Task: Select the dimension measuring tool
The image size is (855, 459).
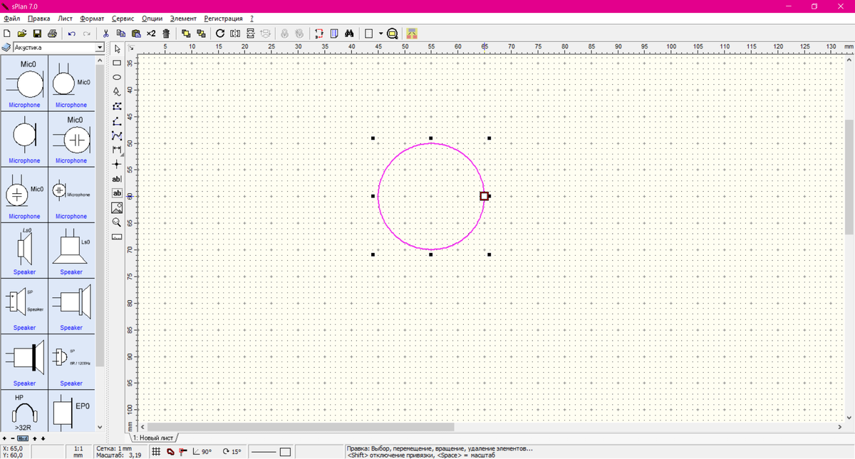Action: pyautogui.click(x=117, y=150)
